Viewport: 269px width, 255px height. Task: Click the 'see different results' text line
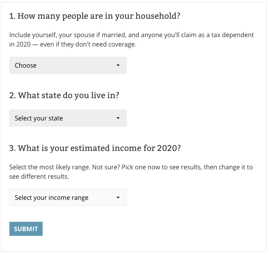pyautogui.click(x=39, y=177)
